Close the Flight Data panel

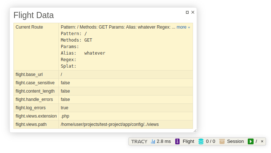(x=193, y=12)
